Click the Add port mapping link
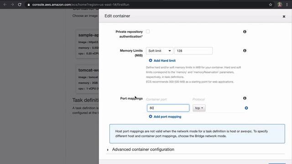Image resolution: width=292 pixels, height=164 pixels. tap(167, 117)
